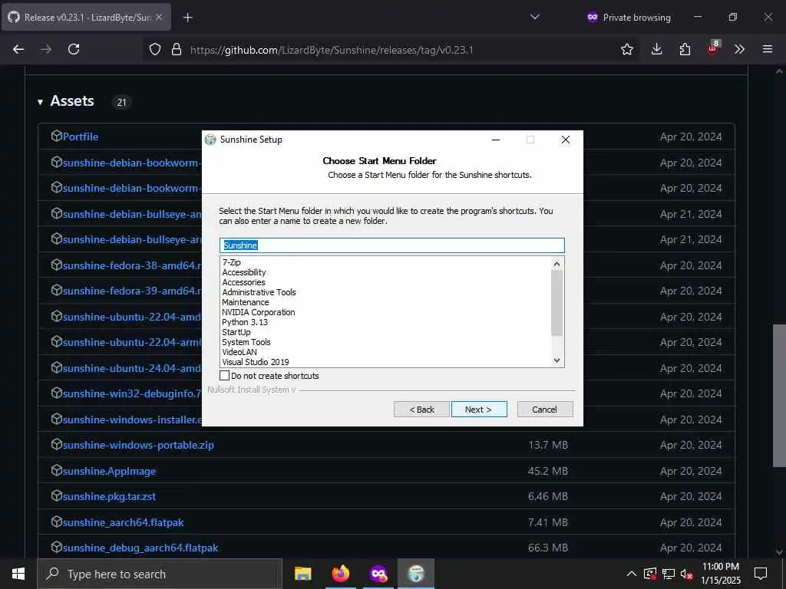Screen dimensions: 786x589
Task: Open tracking protection shield icon
Action: [155, 49]
